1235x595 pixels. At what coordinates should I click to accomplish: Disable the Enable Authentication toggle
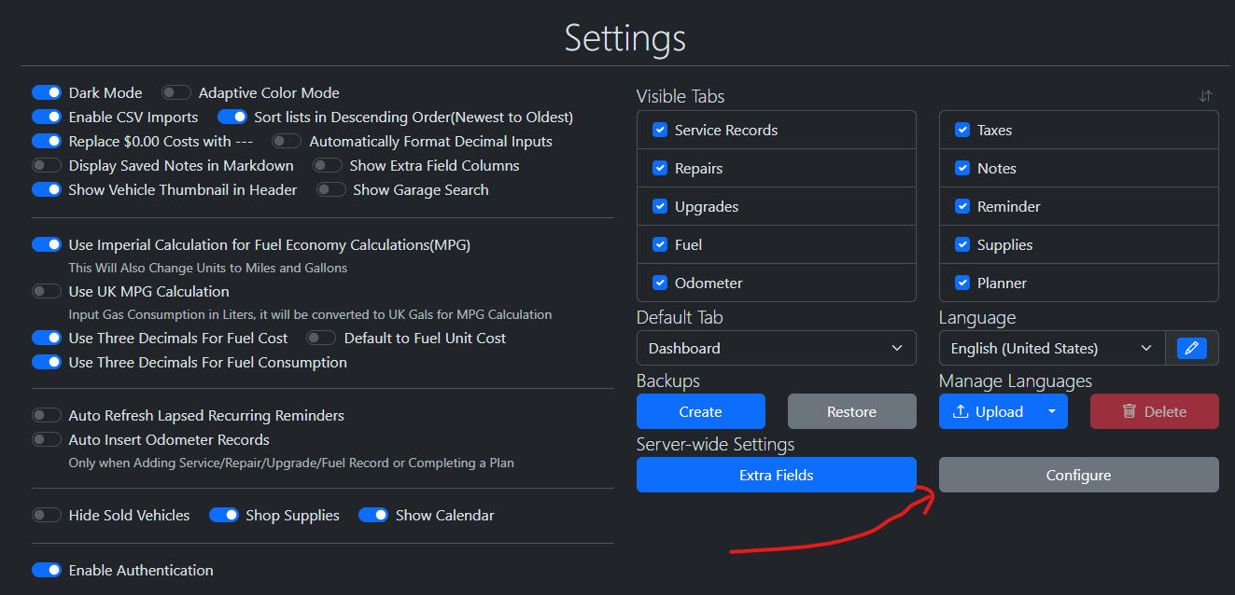pyautogui.click(x=47, y=571)
